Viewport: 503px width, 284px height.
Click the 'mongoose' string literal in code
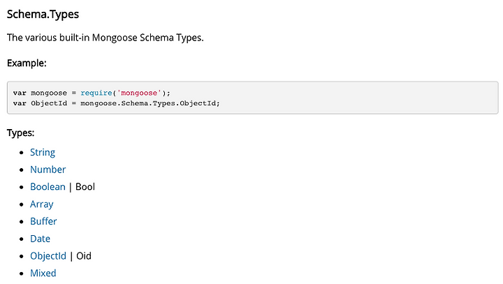pyautogui.click(x=139, y=93)
